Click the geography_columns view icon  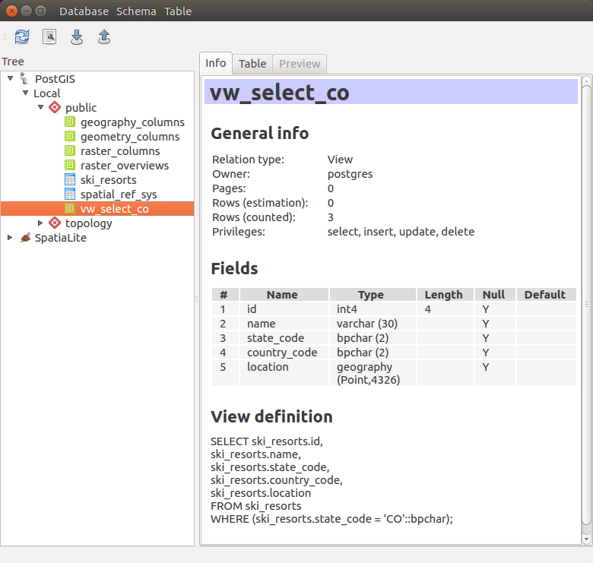(70, 122)
